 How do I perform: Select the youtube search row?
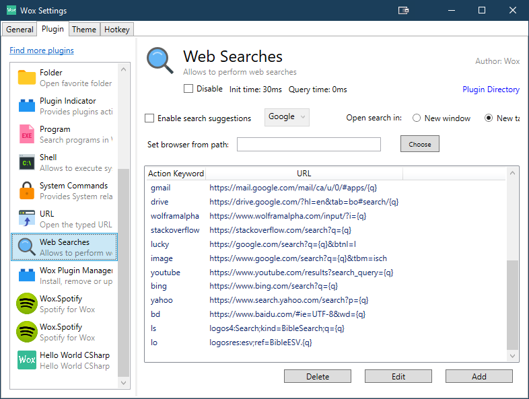pyautogui.click(x=326, y=273)
